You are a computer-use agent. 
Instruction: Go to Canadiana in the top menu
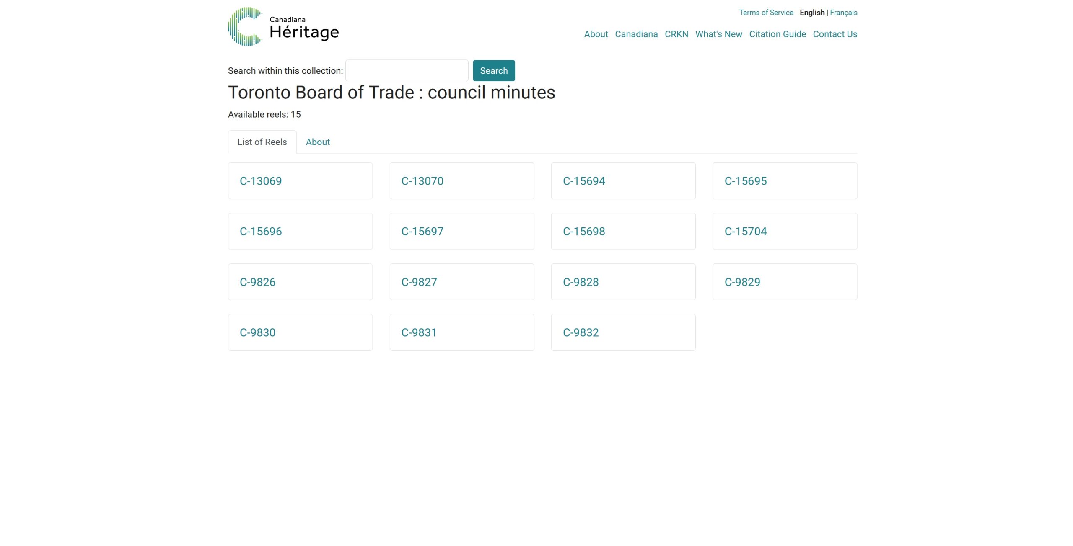tap(636, 34)
